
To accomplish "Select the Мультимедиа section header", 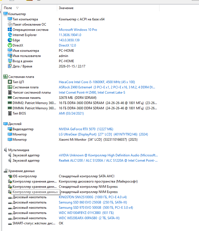I will point(18,150).
